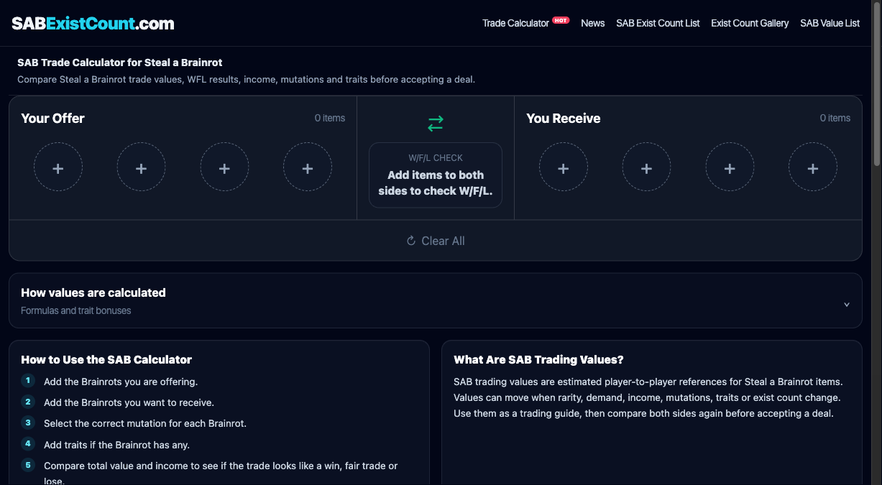
Task: Add item to third Your Offer slot
Action: pyautogui.click(x=224, y=167)
